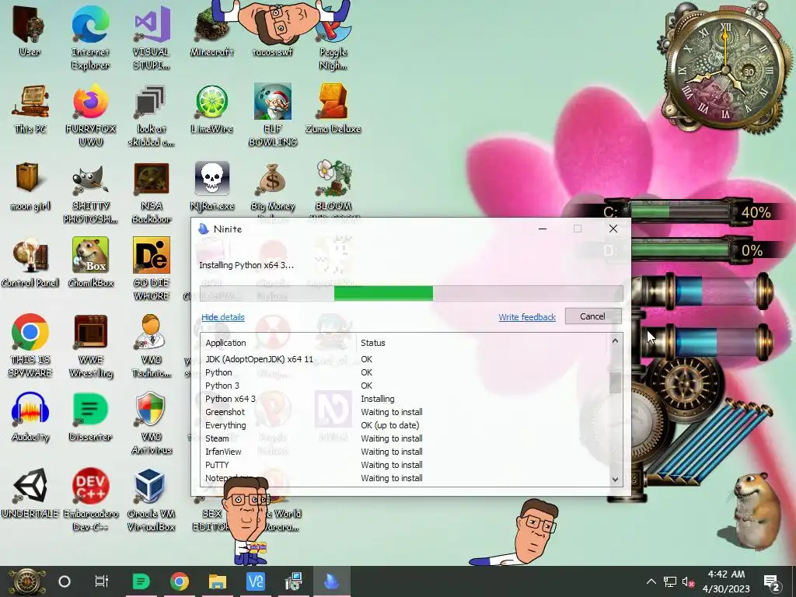The width and height of the screenshot is (796, 597).
Task: Click the steampunk clock desktop gadget
Action: 725,68
